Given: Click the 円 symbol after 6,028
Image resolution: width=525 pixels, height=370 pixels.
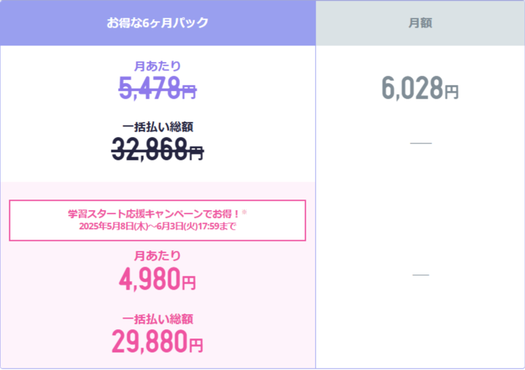Looking at the screenshot, I should (x=451, y=92).
